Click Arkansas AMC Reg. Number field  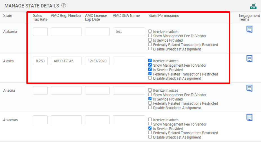[66, 120]
